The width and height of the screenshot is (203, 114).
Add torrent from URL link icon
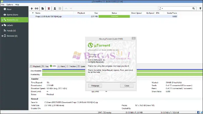coord(37,8)
